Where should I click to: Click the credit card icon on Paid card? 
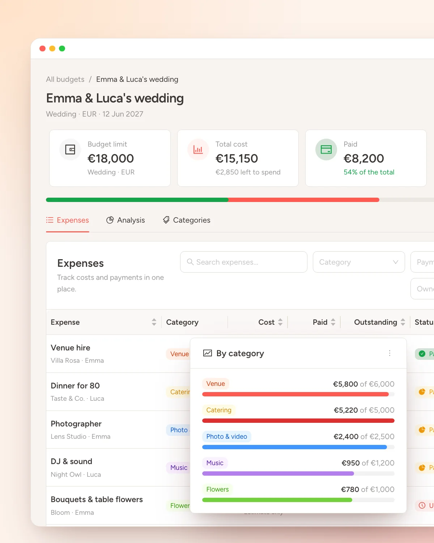(326, 150)
